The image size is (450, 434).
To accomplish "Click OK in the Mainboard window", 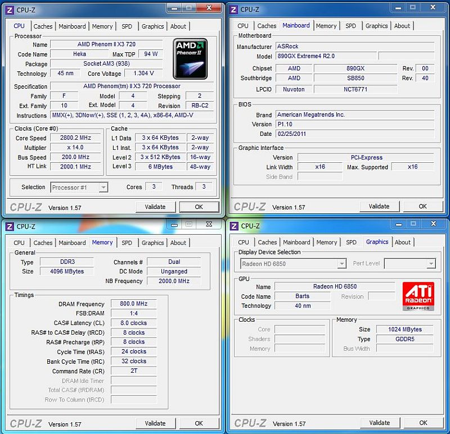I will (423, 206).
